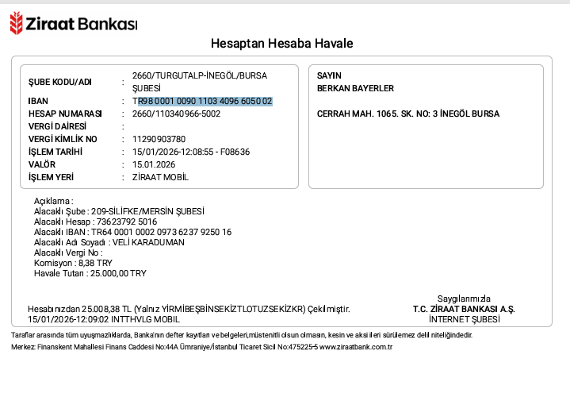Click 'İŞLEM YERİ' label
The height and width of the screenshot is (397, 570).
[x=51, y=177]
